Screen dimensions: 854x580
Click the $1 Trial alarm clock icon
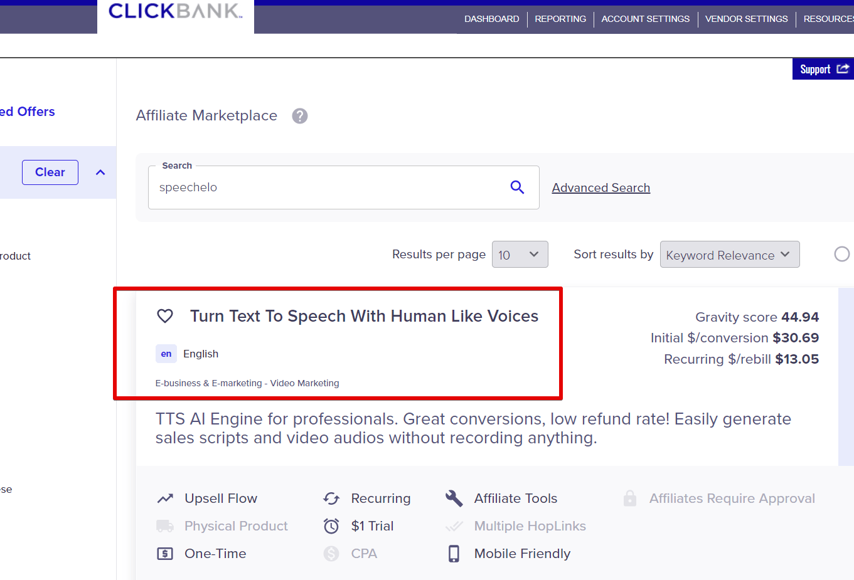pyautogui.click(x=331, y=526)
